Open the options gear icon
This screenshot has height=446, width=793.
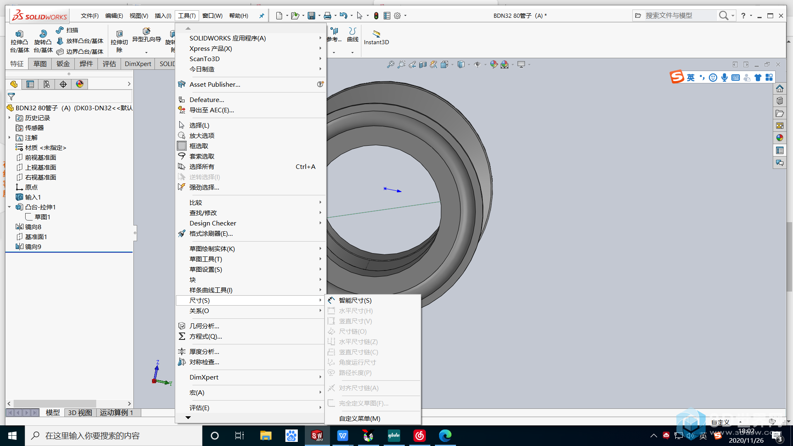397,16
